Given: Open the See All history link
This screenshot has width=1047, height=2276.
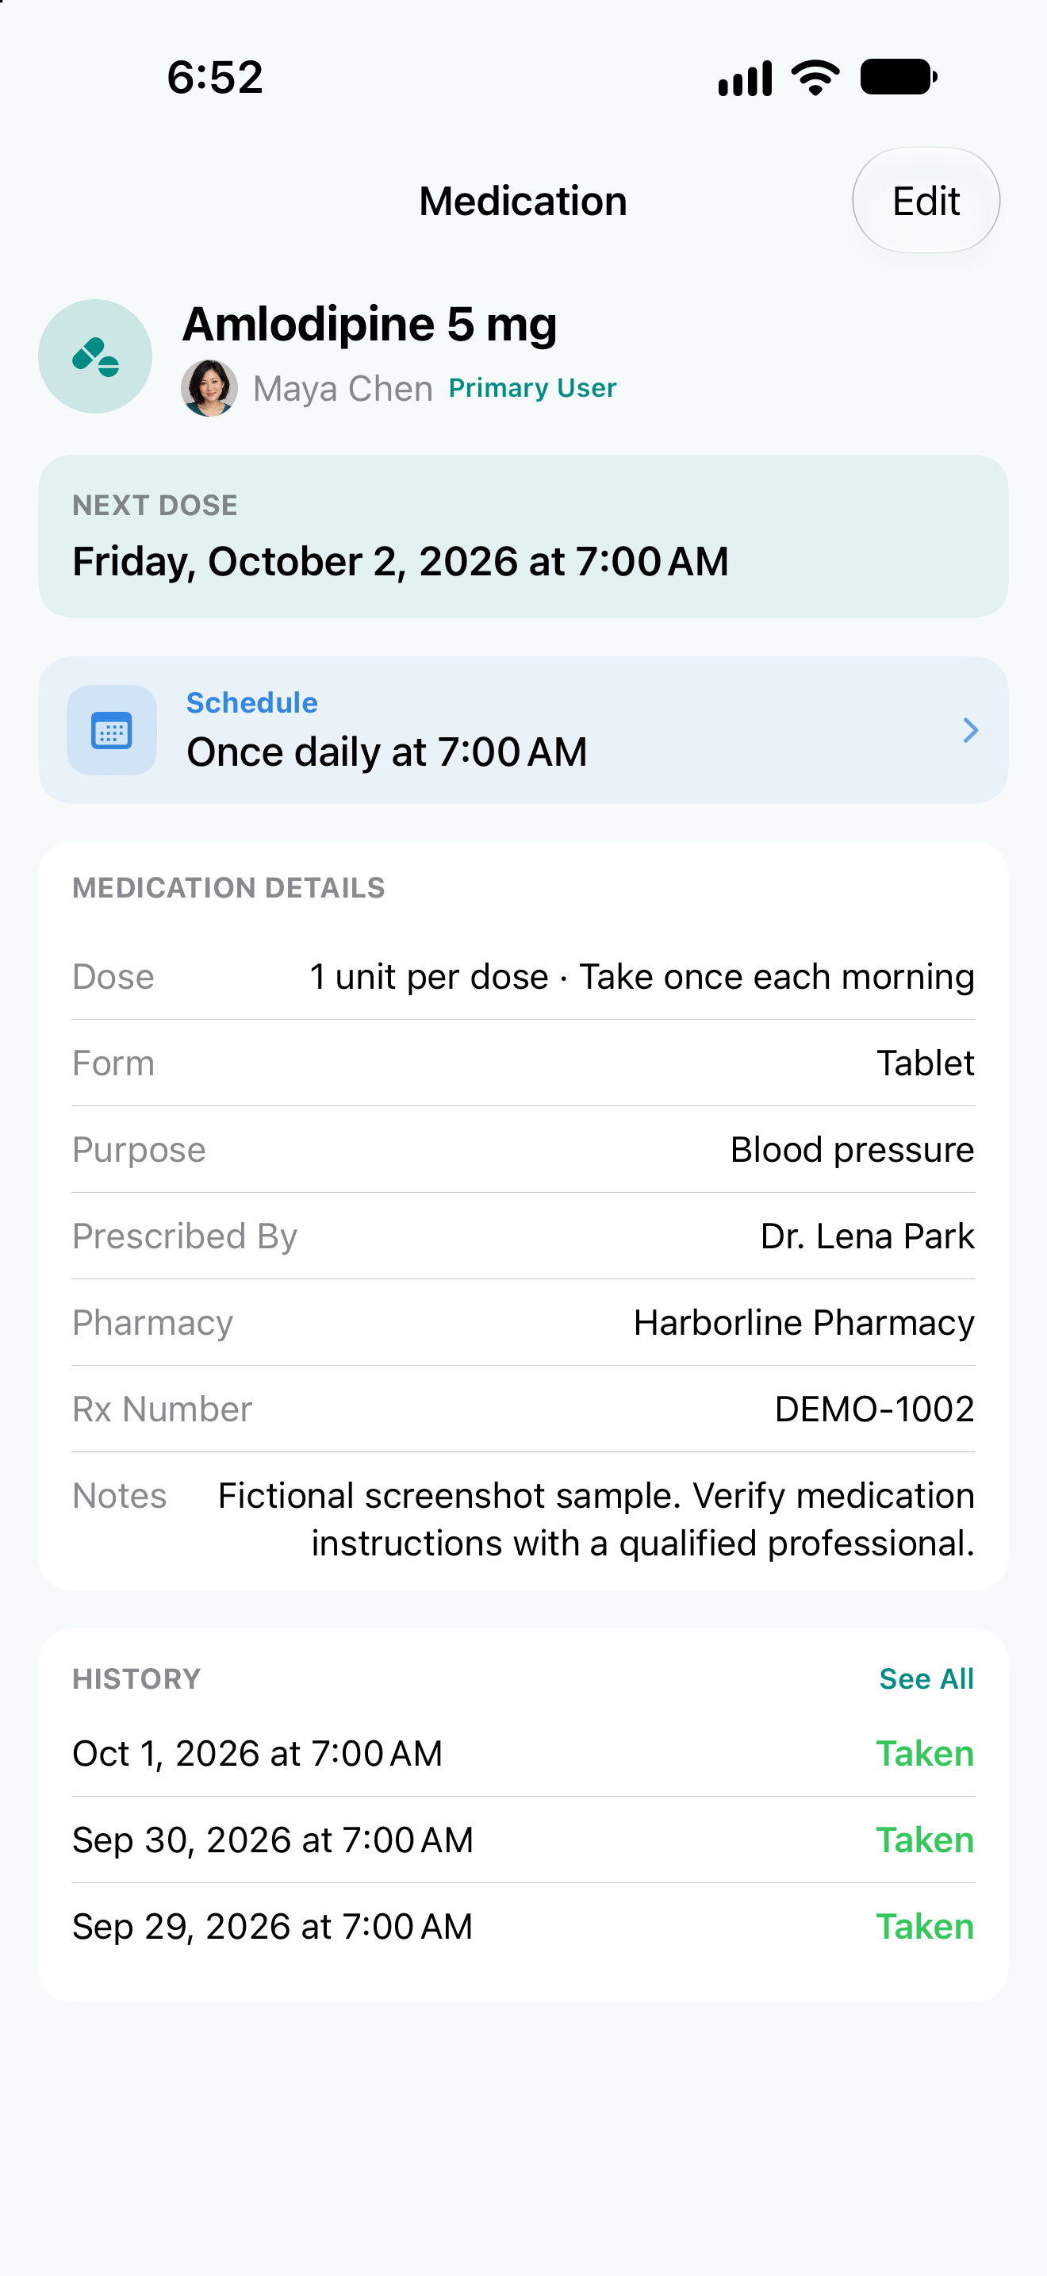Looking at the screenshot, I should click(x=926, y=1678).
